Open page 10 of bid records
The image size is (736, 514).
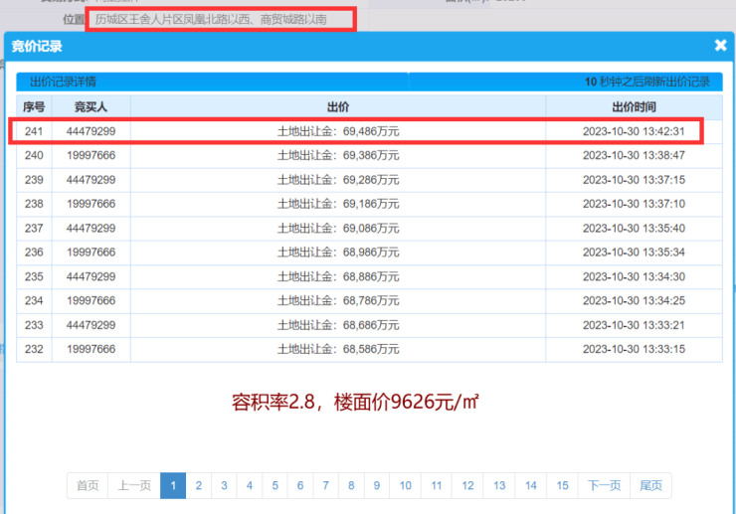405,485
